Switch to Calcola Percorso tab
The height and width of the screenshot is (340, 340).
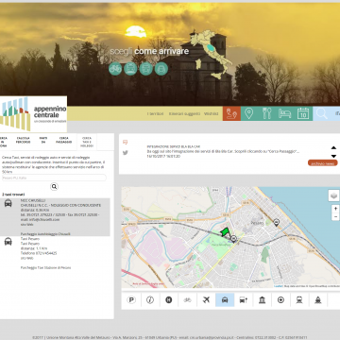tap(24, 140)
